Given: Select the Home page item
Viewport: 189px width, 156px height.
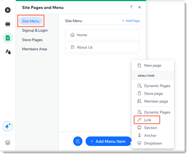Looking at the screenshot, I should click(x=102, y=35).
